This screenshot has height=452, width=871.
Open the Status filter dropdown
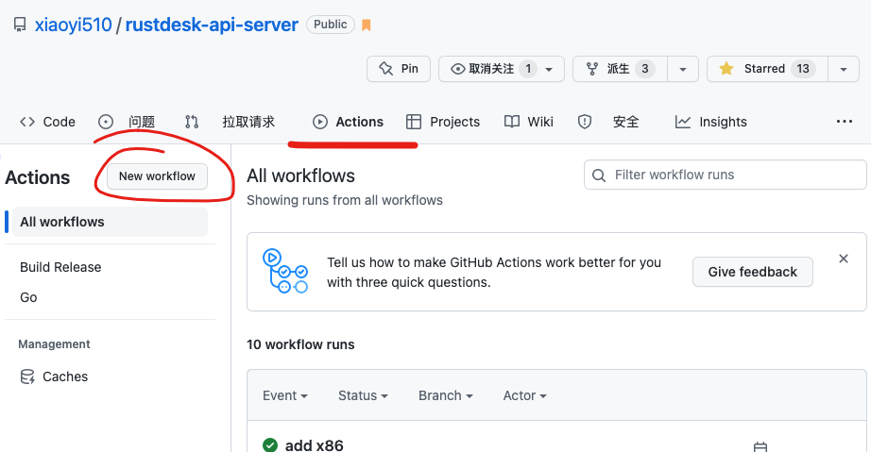[363, 395]
